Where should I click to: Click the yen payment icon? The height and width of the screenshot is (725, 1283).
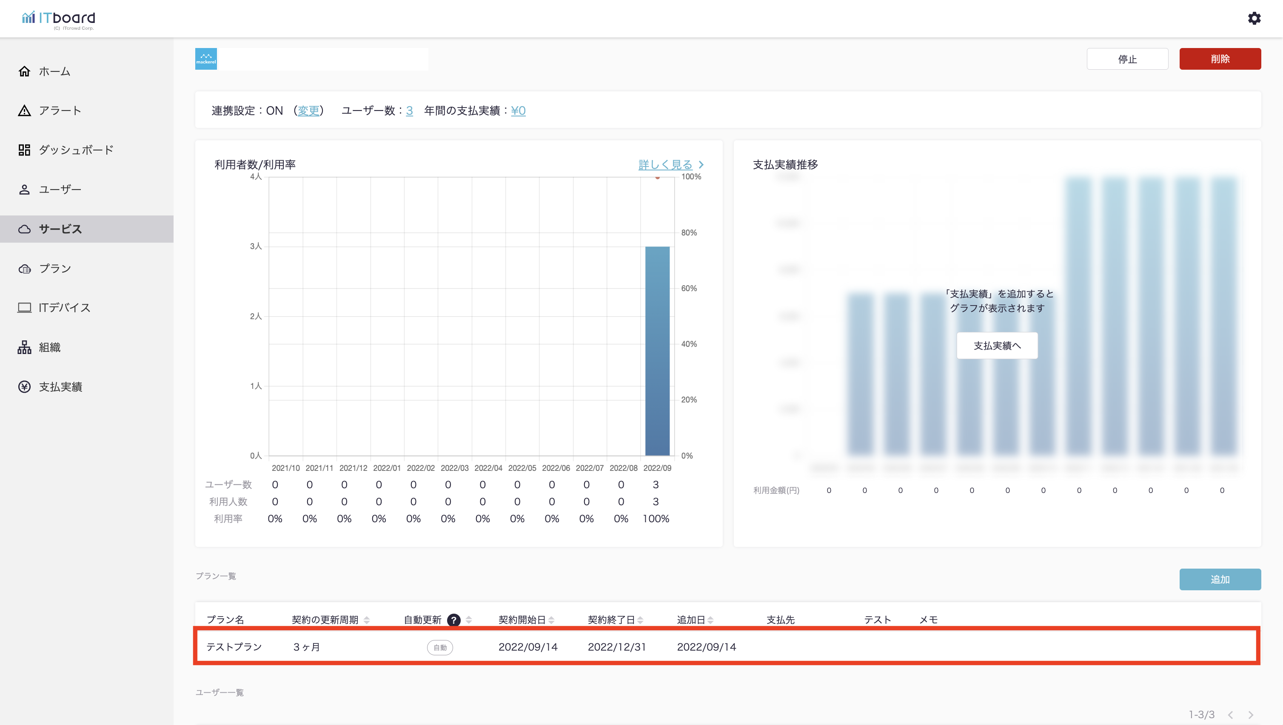click(x=24, y=386)
